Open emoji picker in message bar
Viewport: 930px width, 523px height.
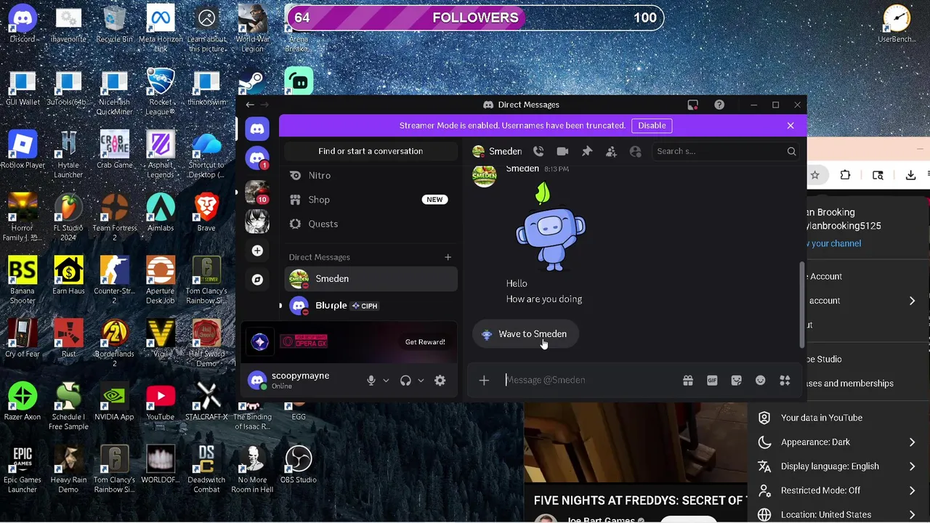(761, 380)
